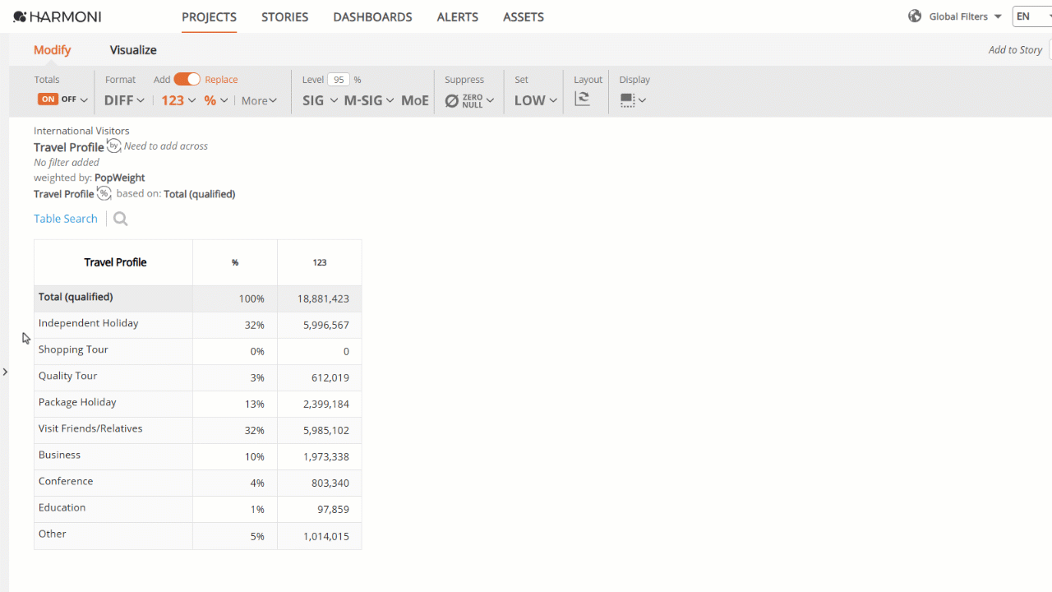
Task: Click the Suppress zero null icon
Action: point(469,100)
